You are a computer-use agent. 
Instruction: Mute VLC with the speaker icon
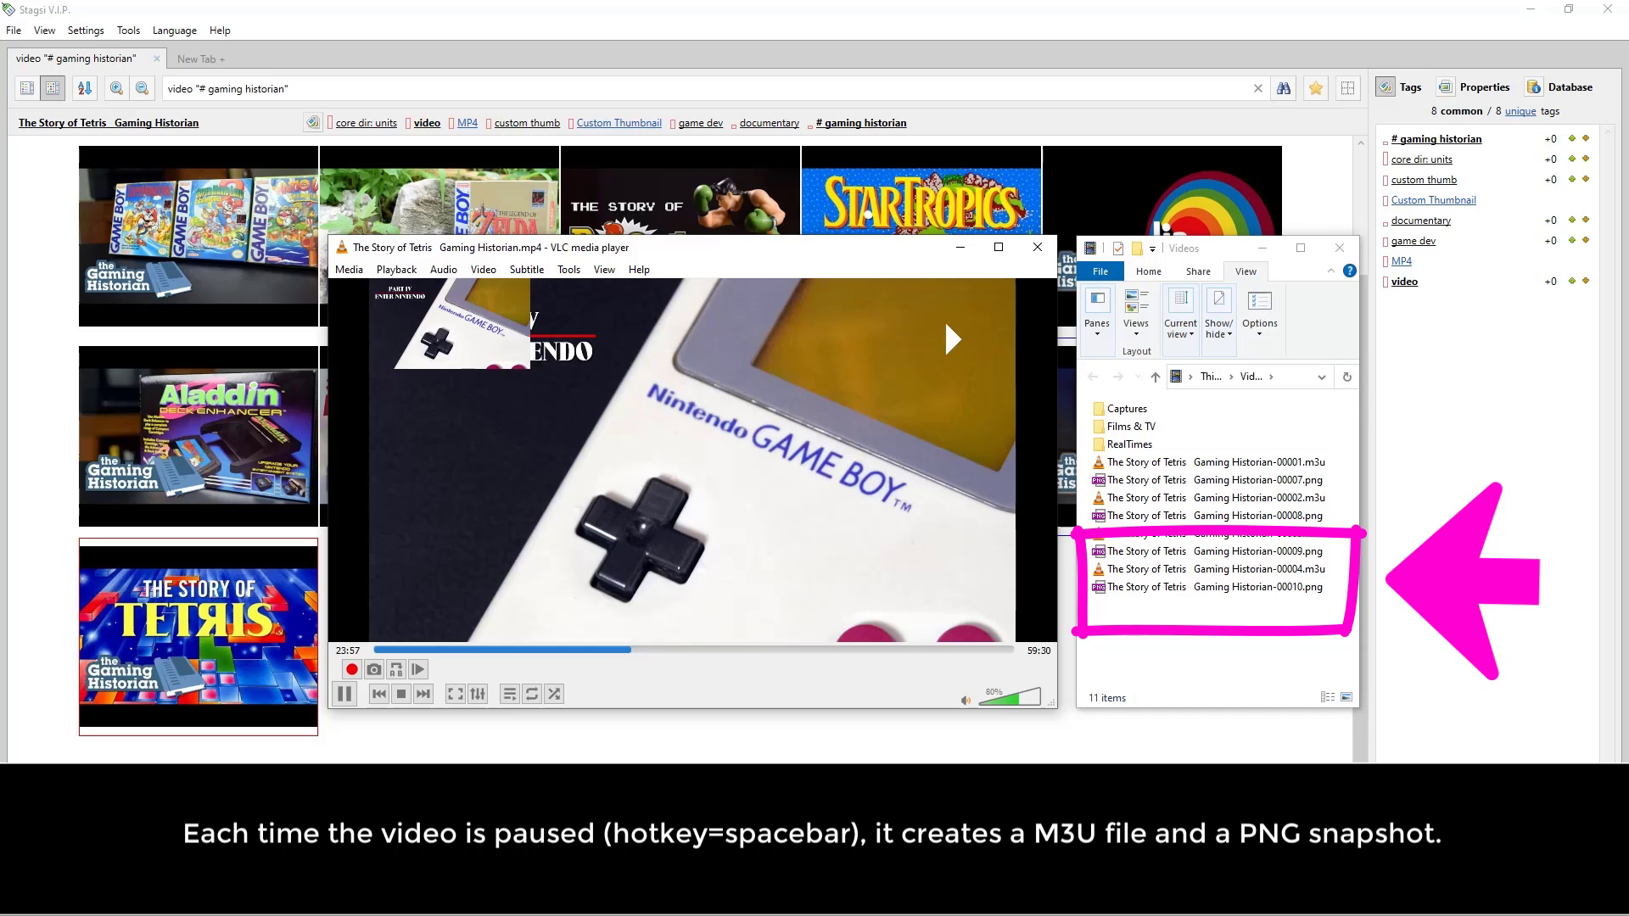[966, 700]
